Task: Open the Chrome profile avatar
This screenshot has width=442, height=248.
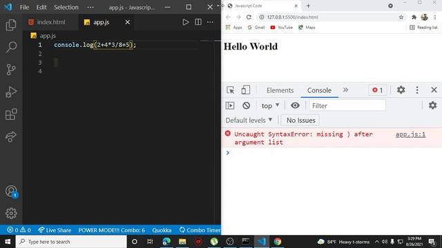Action: (425, 17)
